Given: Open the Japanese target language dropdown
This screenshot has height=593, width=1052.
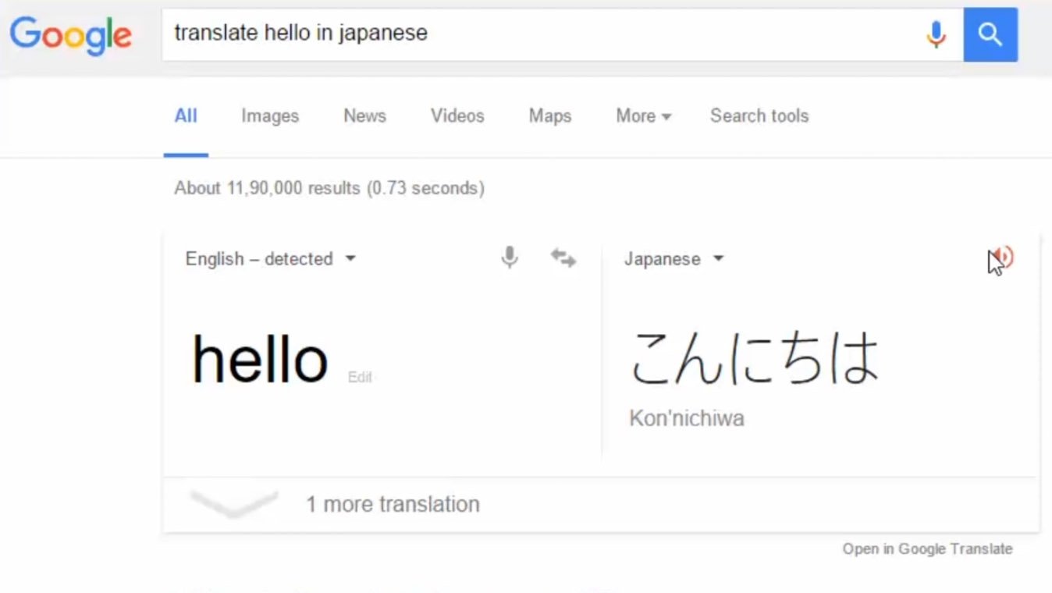Looking at the screenshot, I should [673, 259].
